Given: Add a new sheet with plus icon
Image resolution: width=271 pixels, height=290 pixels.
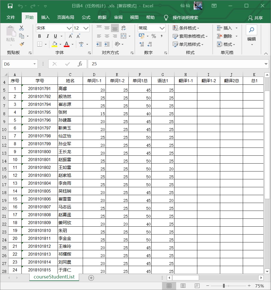Looking at the screenshot, I should pyautogui.click(x=91, y=278).
